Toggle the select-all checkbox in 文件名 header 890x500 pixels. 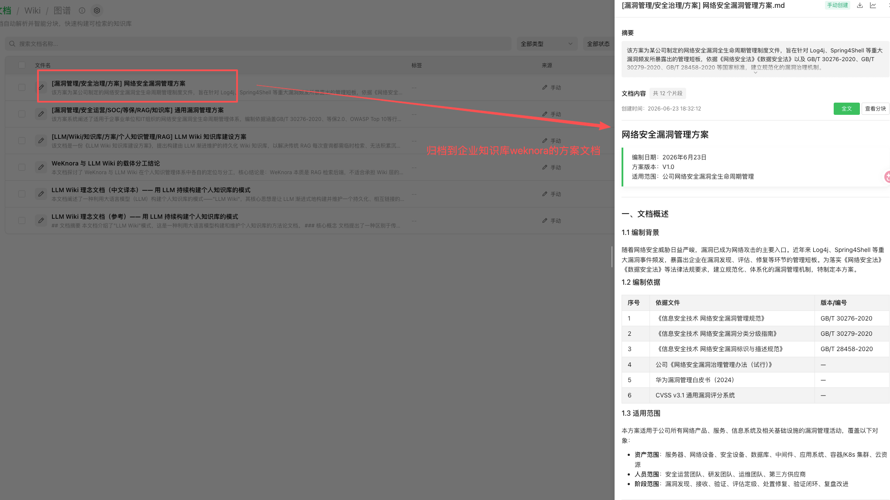point(22,65)
